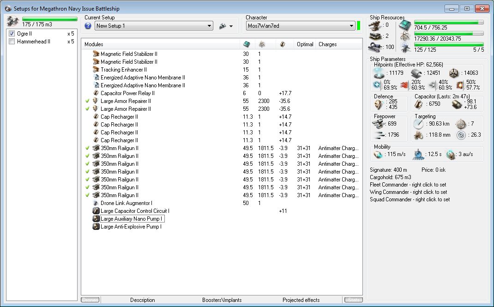Click the Price: 0 isk text
494x307 pixels.
[x=434, y=170]
